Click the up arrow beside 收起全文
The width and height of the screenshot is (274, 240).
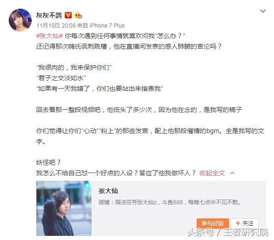pyautogui.click(x=232, y=173)
